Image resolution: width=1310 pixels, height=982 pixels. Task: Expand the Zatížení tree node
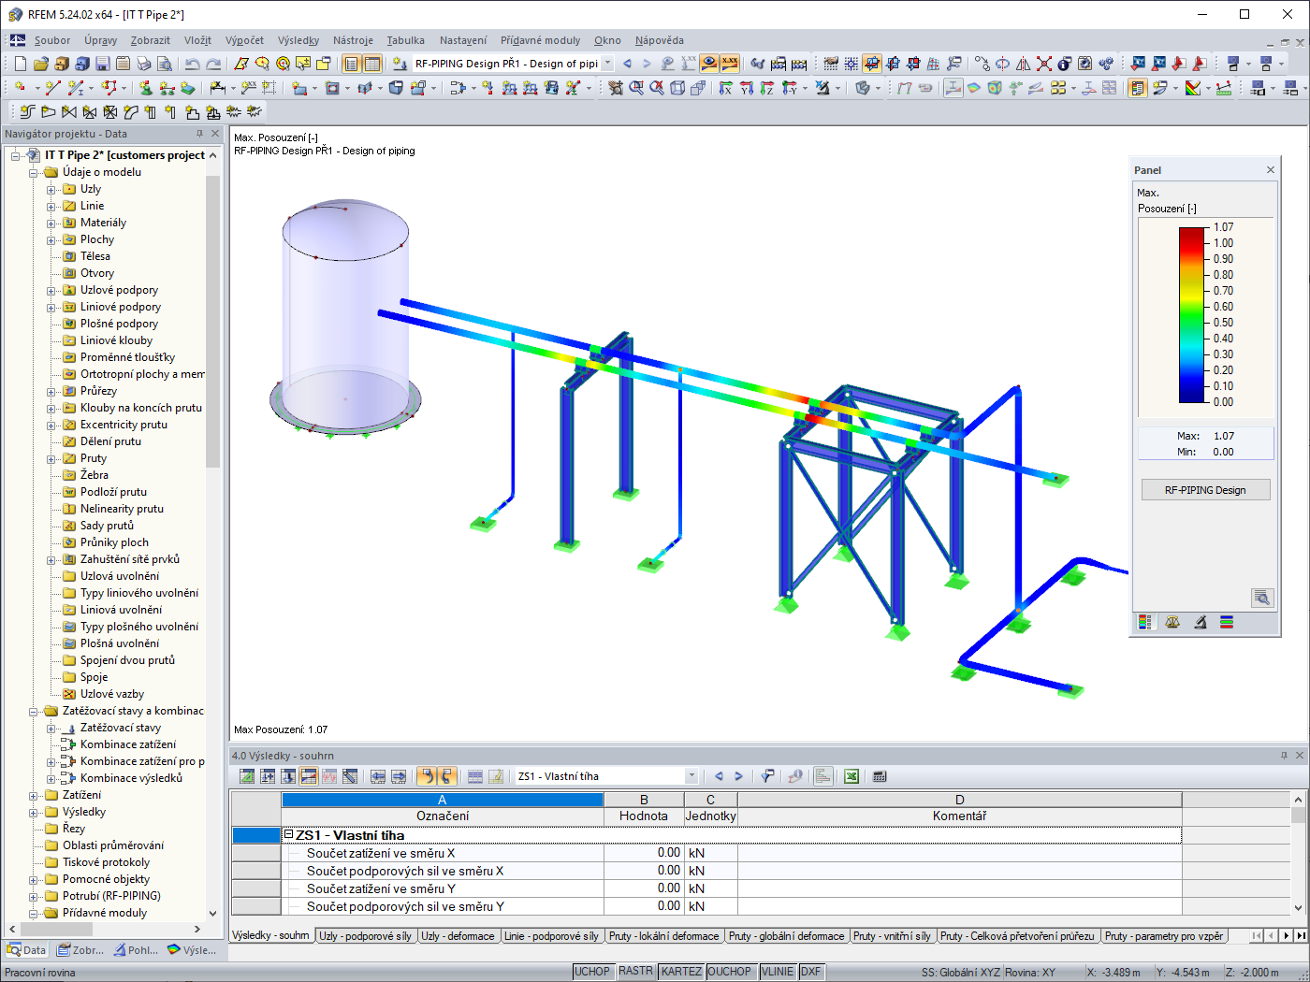(34, 795)
